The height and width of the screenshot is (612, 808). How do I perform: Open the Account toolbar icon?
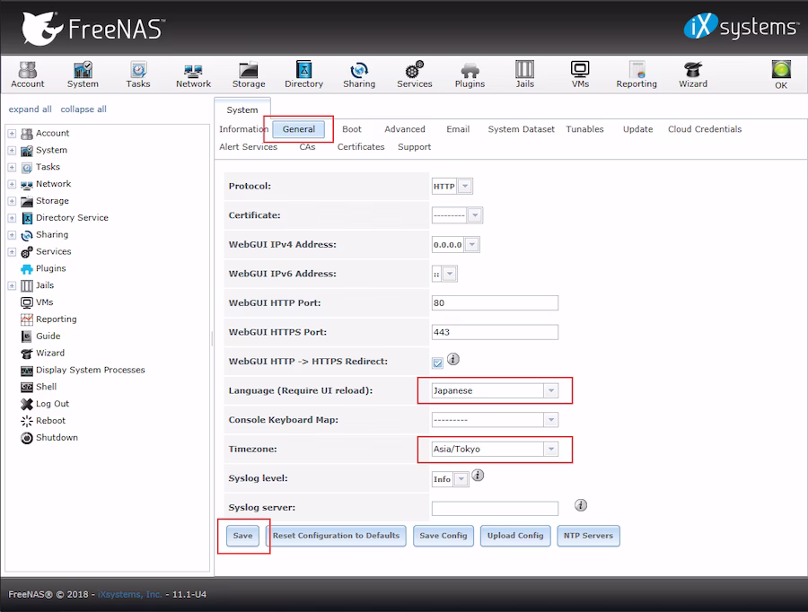pyautogui.click(x=28, y=74)
